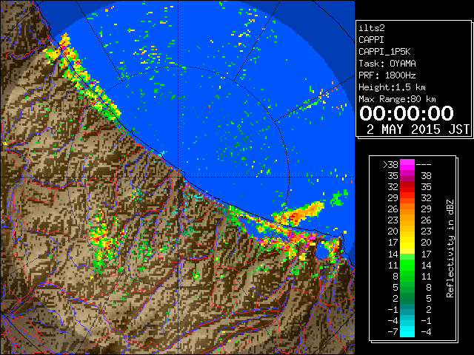Select the "Task: OYAMA" line
This screenshot has height=355, width=474.
[x=387, y=64]
